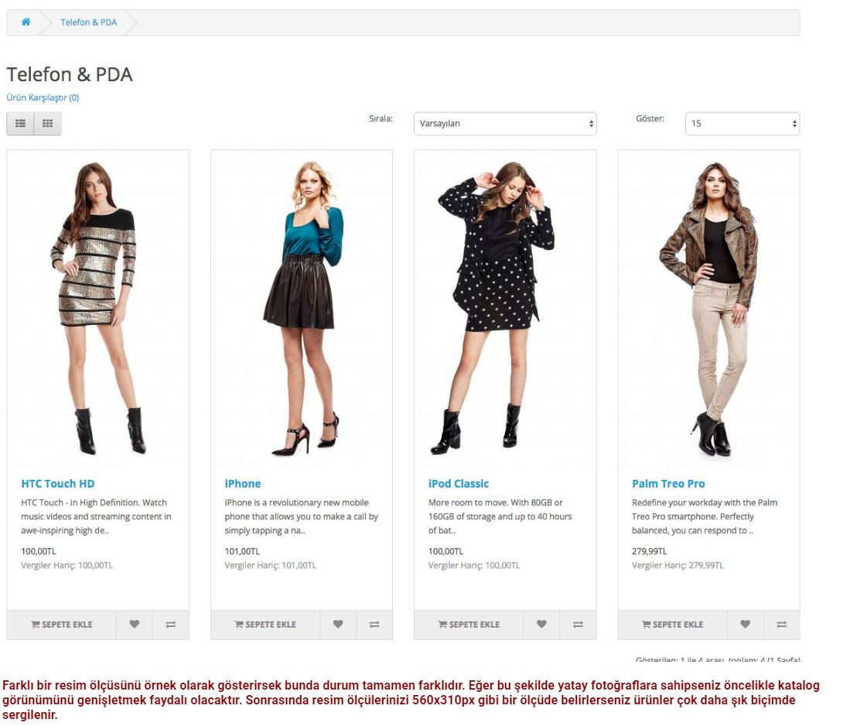Click compare arrows for iPhone
The image size is (857, 726).
374,625
